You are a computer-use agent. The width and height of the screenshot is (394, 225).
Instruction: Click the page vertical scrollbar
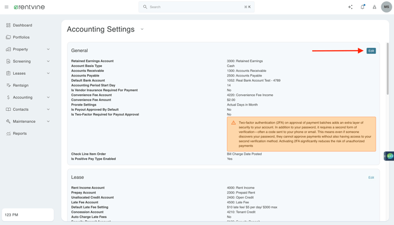pyautogui.click(x=388, y=69)
